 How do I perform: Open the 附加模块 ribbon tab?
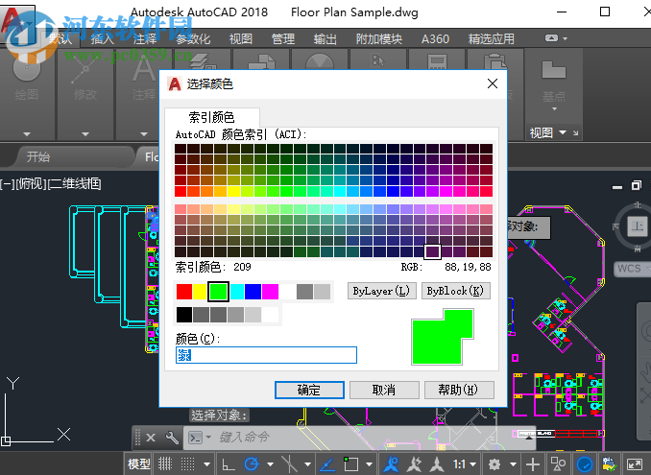379,39
